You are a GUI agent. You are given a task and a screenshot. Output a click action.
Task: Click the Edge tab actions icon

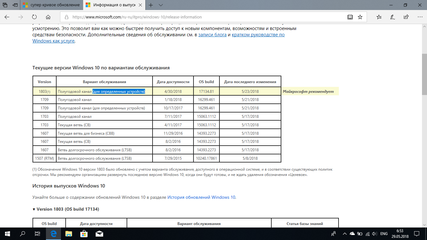pyautogui.click(x=5, y=5)
